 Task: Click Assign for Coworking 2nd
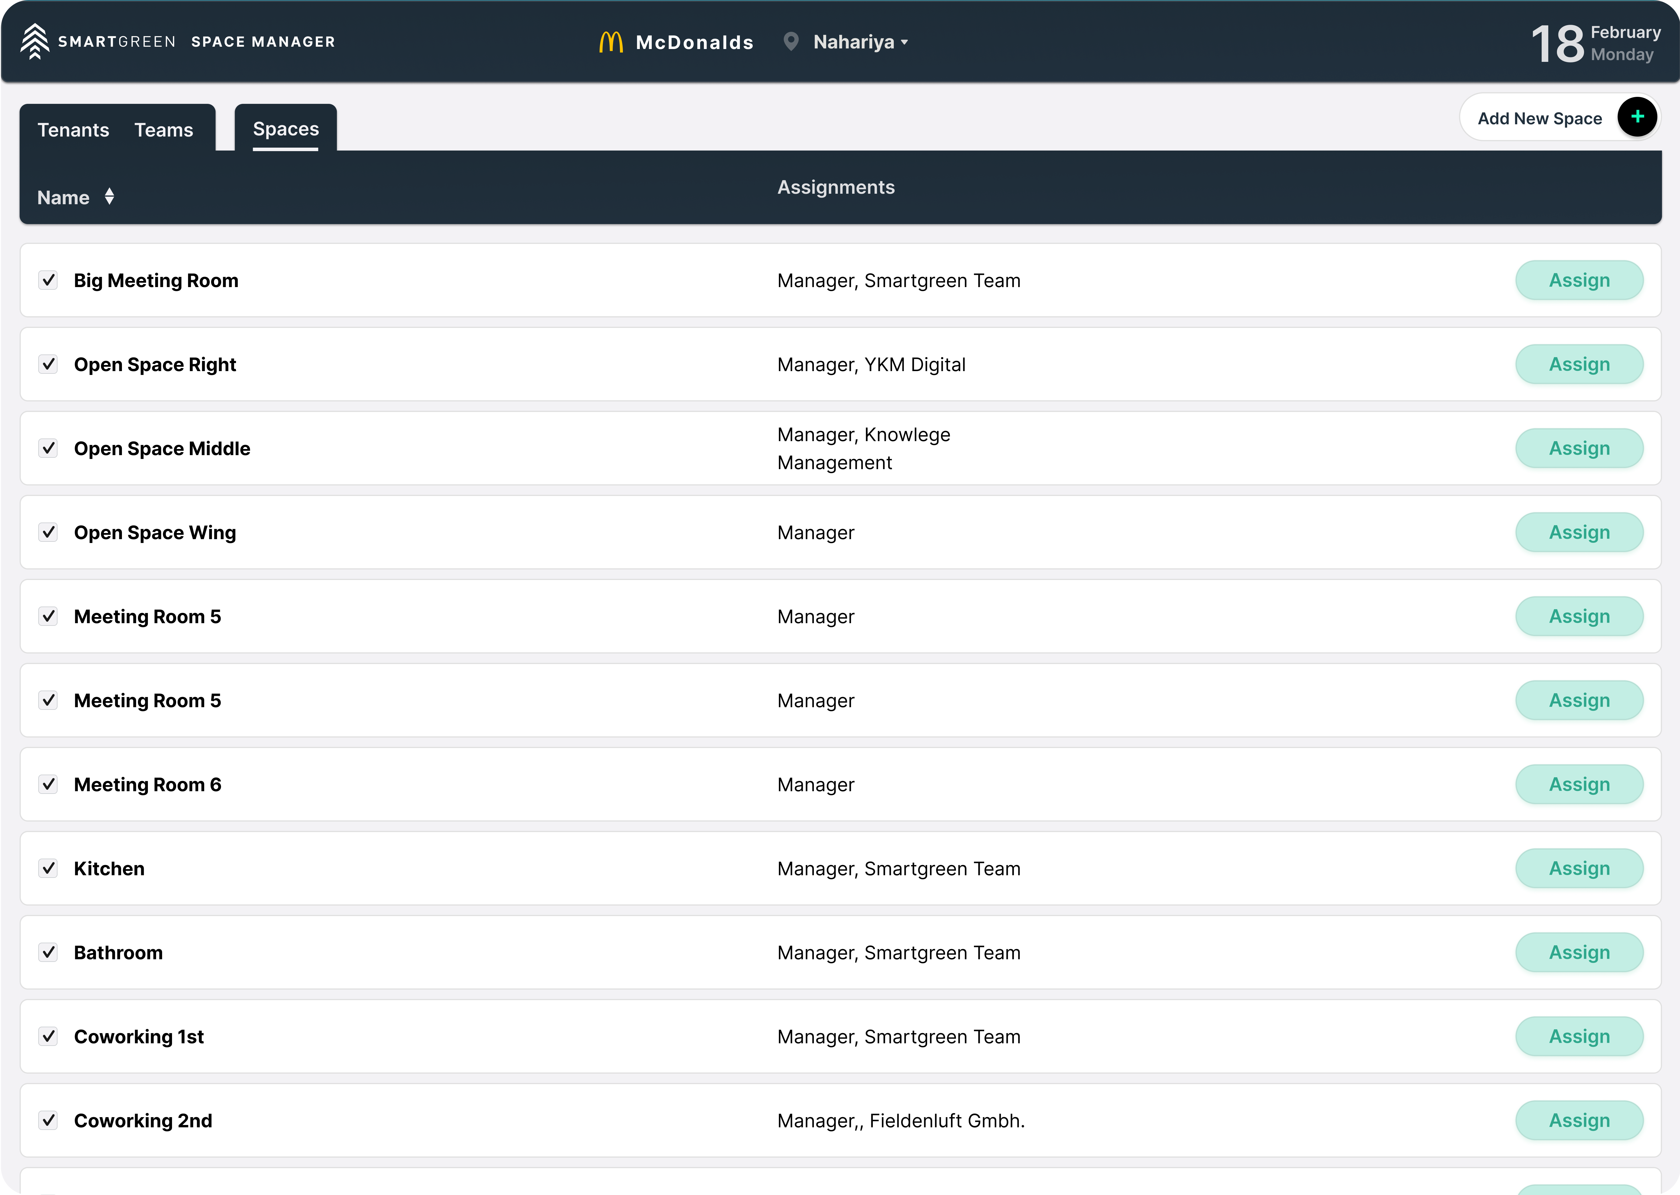(x=1579, y=1120)
